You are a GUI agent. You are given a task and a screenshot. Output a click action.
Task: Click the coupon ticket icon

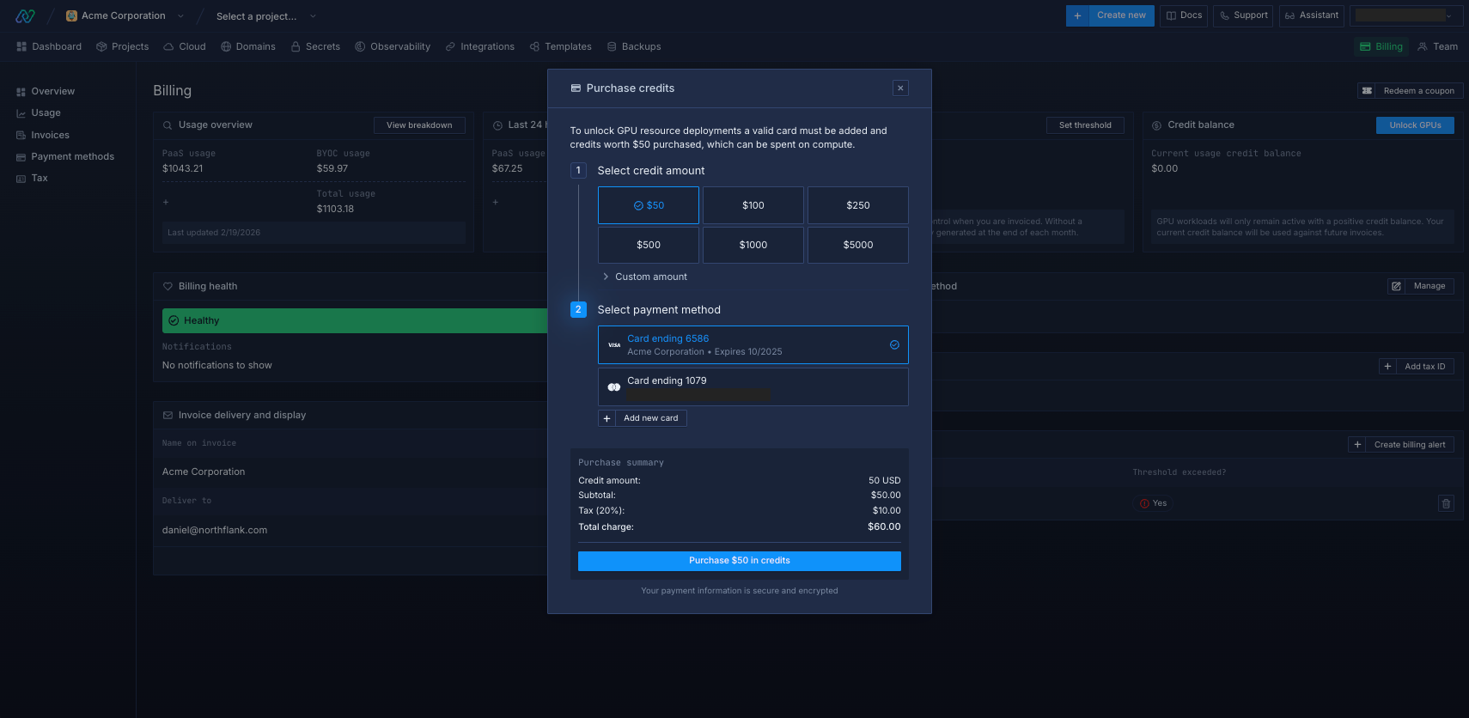1367,91
